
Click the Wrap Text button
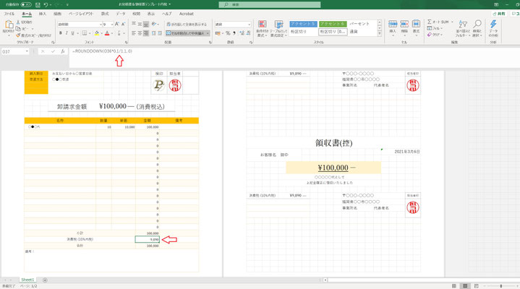[x=187, y=24]
